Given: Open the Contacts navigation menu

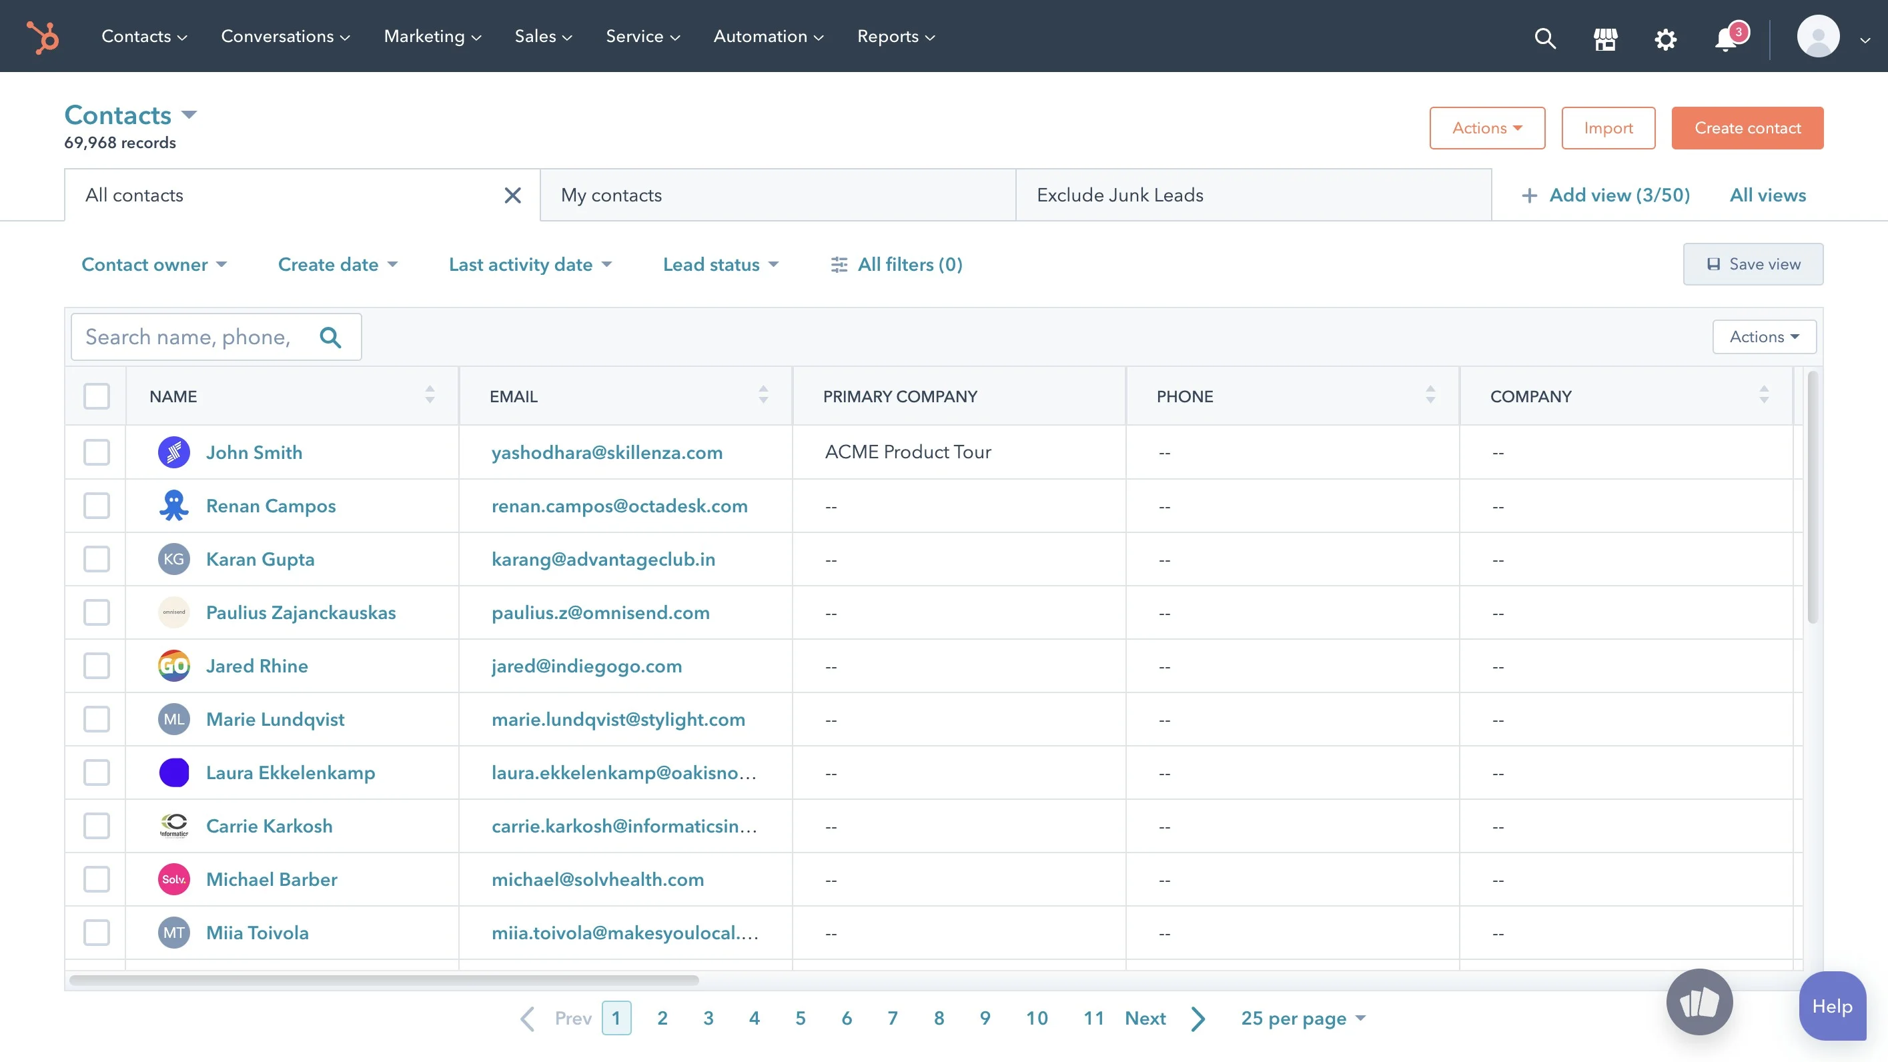Looking at the screenshot, I should coord(144,37).
